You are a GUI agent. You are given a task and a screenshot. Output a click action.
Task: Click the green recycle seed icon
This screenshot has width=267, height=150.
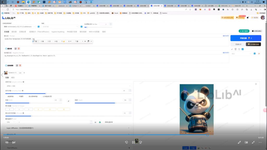click(x=100, y=122)
